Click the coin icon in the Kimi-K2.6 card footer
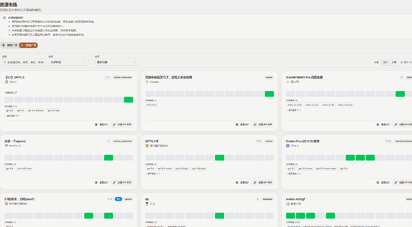Screen dimensions: 412x227 click(x=236, y=125)
